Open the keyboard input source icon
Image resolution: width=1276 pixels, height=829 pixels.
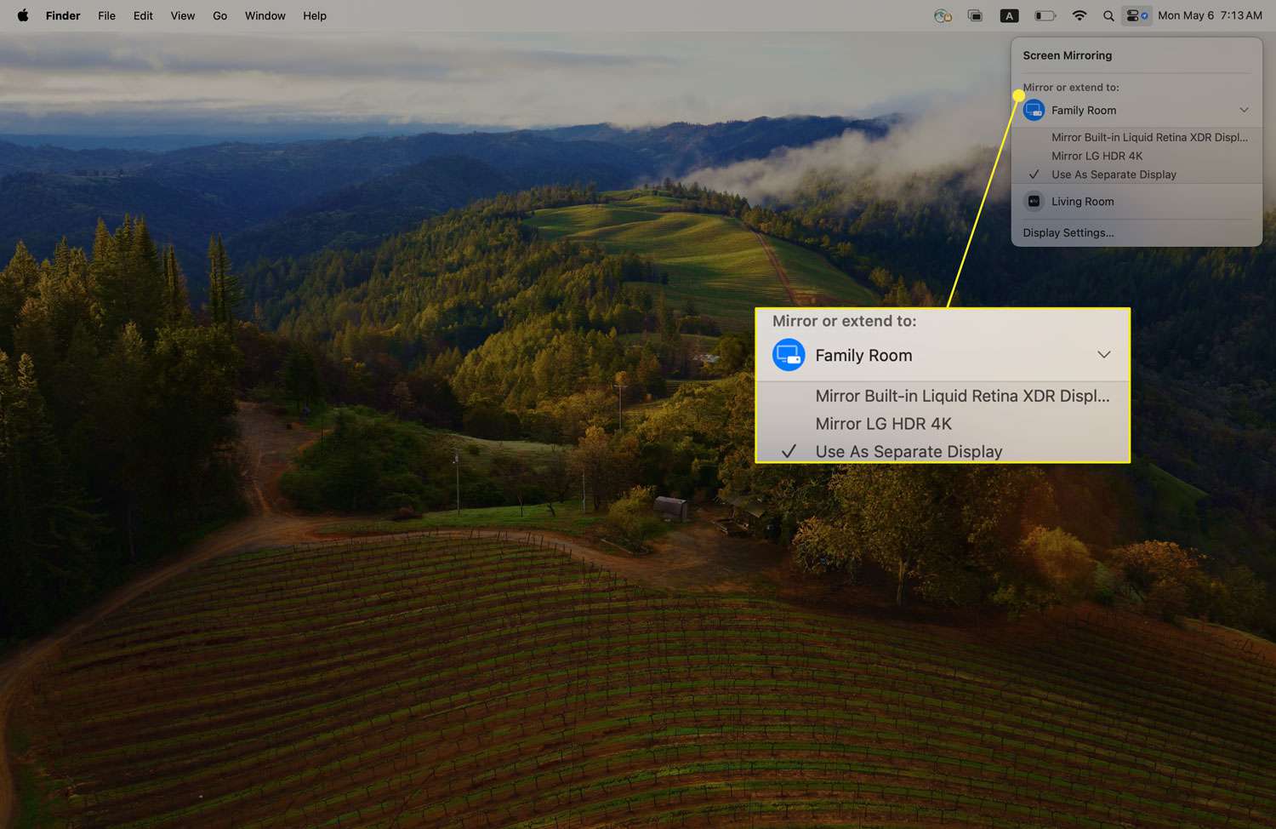tap(1009, 15)
